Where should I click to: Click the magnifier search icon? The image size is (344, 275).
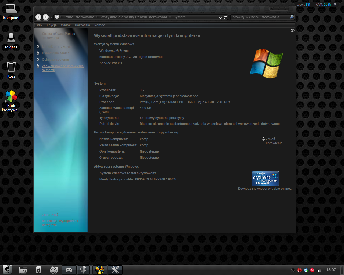[x=292, y=17]
